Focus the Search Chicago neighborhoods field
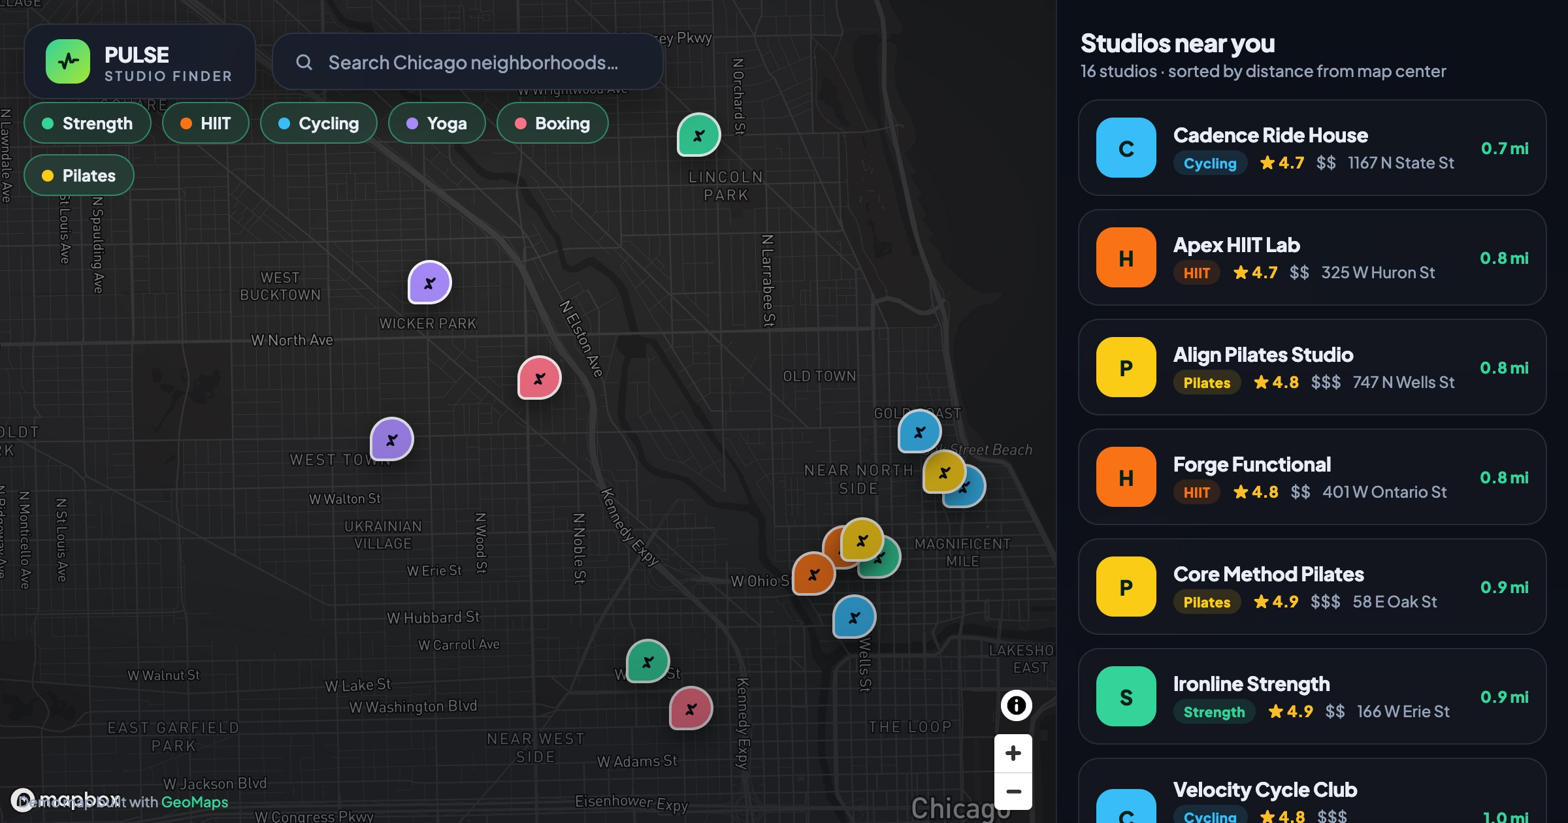The image size is (1568, 823). tap(468, 62)
